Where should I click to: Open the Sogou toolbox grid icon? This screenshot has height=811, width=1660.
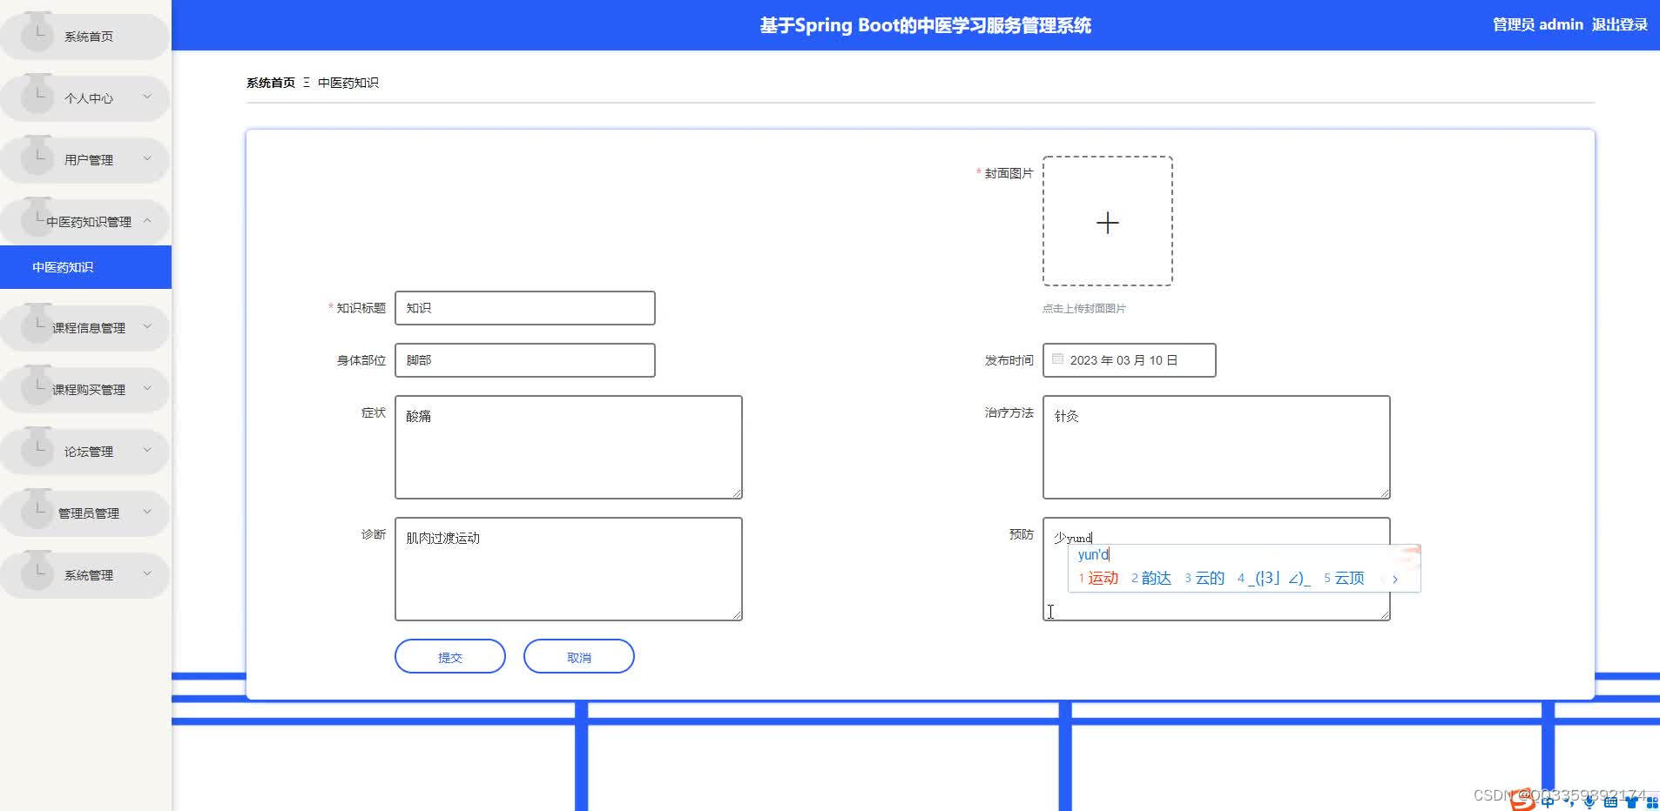1651,801
